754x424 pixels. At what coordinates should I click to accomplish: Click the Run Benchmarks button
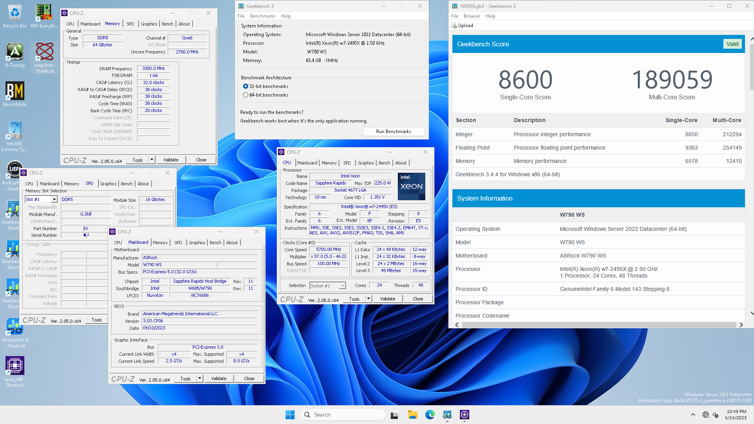[x=393, y=132]
